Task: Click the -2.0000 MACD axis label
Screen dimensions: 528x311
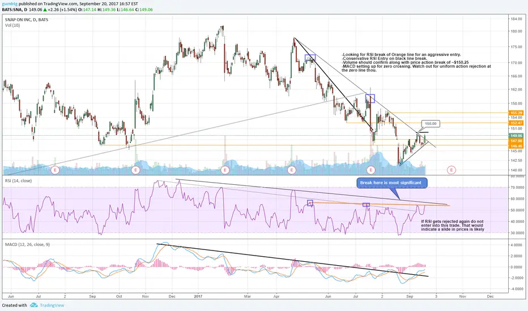Action: (x=516, y=278)
